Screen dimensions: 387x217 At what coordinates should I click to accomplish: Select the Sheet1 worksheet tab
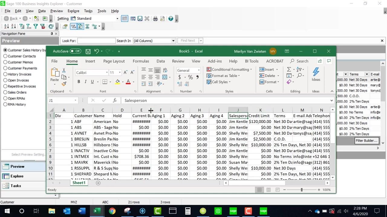pos(79,183)
